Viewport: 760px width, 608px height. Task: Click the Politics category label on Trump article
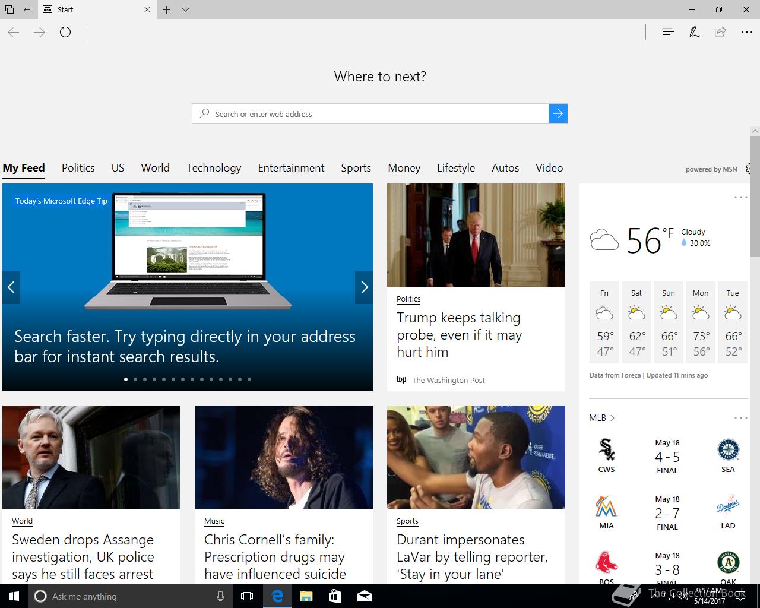click(x=408, y=299)
